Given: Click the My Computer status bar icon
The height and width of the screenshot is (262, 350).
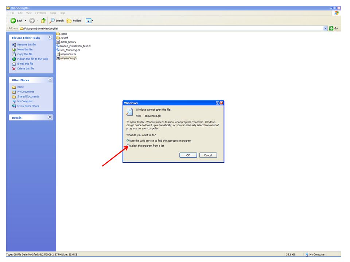Looking at the screenshot, I should 307,254.
